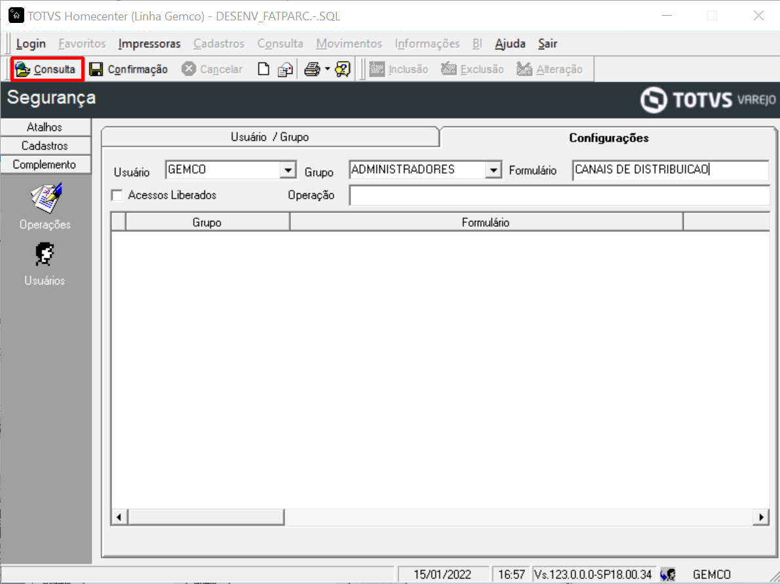This screenshot has height=584, width=780.
Task: Click the Exclusão toolbar button
Action: pos(473,69)
